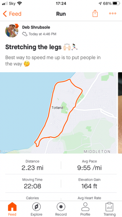Open the route map near Totland

coord(58,113)
